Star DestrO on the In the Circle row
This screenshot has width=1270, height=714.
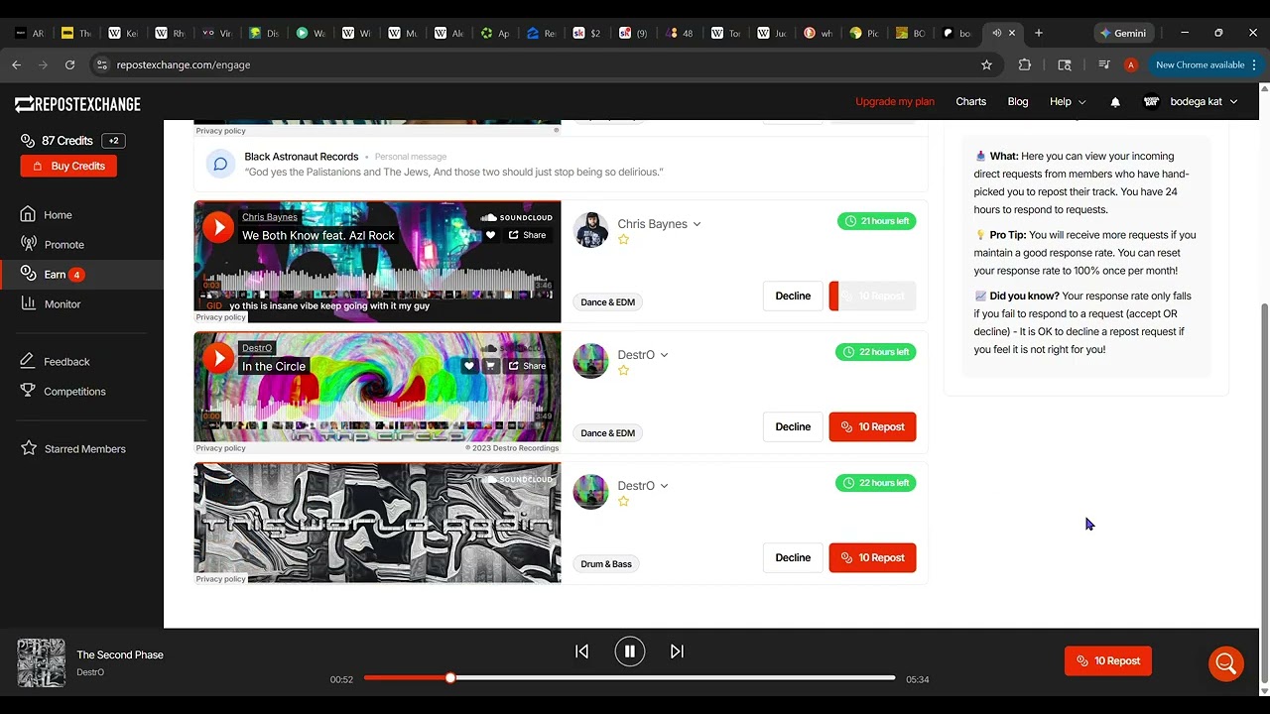[624, 371]
